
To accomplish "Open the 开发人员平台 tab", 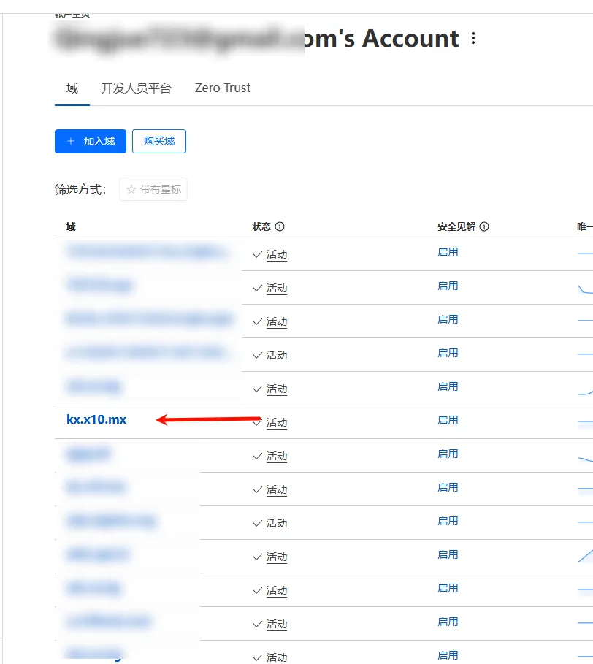I will (x=136, y=88).
